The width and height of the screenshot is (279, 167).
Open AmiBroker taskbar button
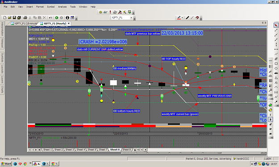37,163
